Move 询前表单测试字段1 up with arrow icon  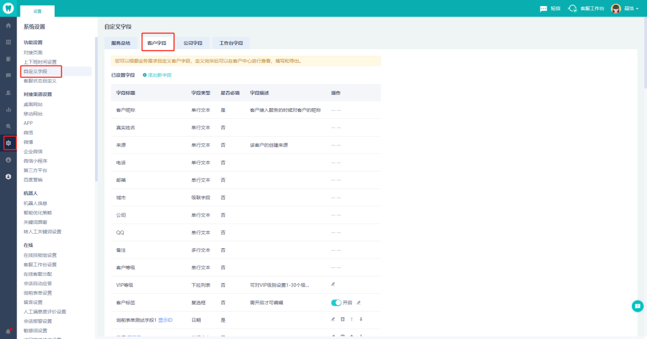point(352,319)
